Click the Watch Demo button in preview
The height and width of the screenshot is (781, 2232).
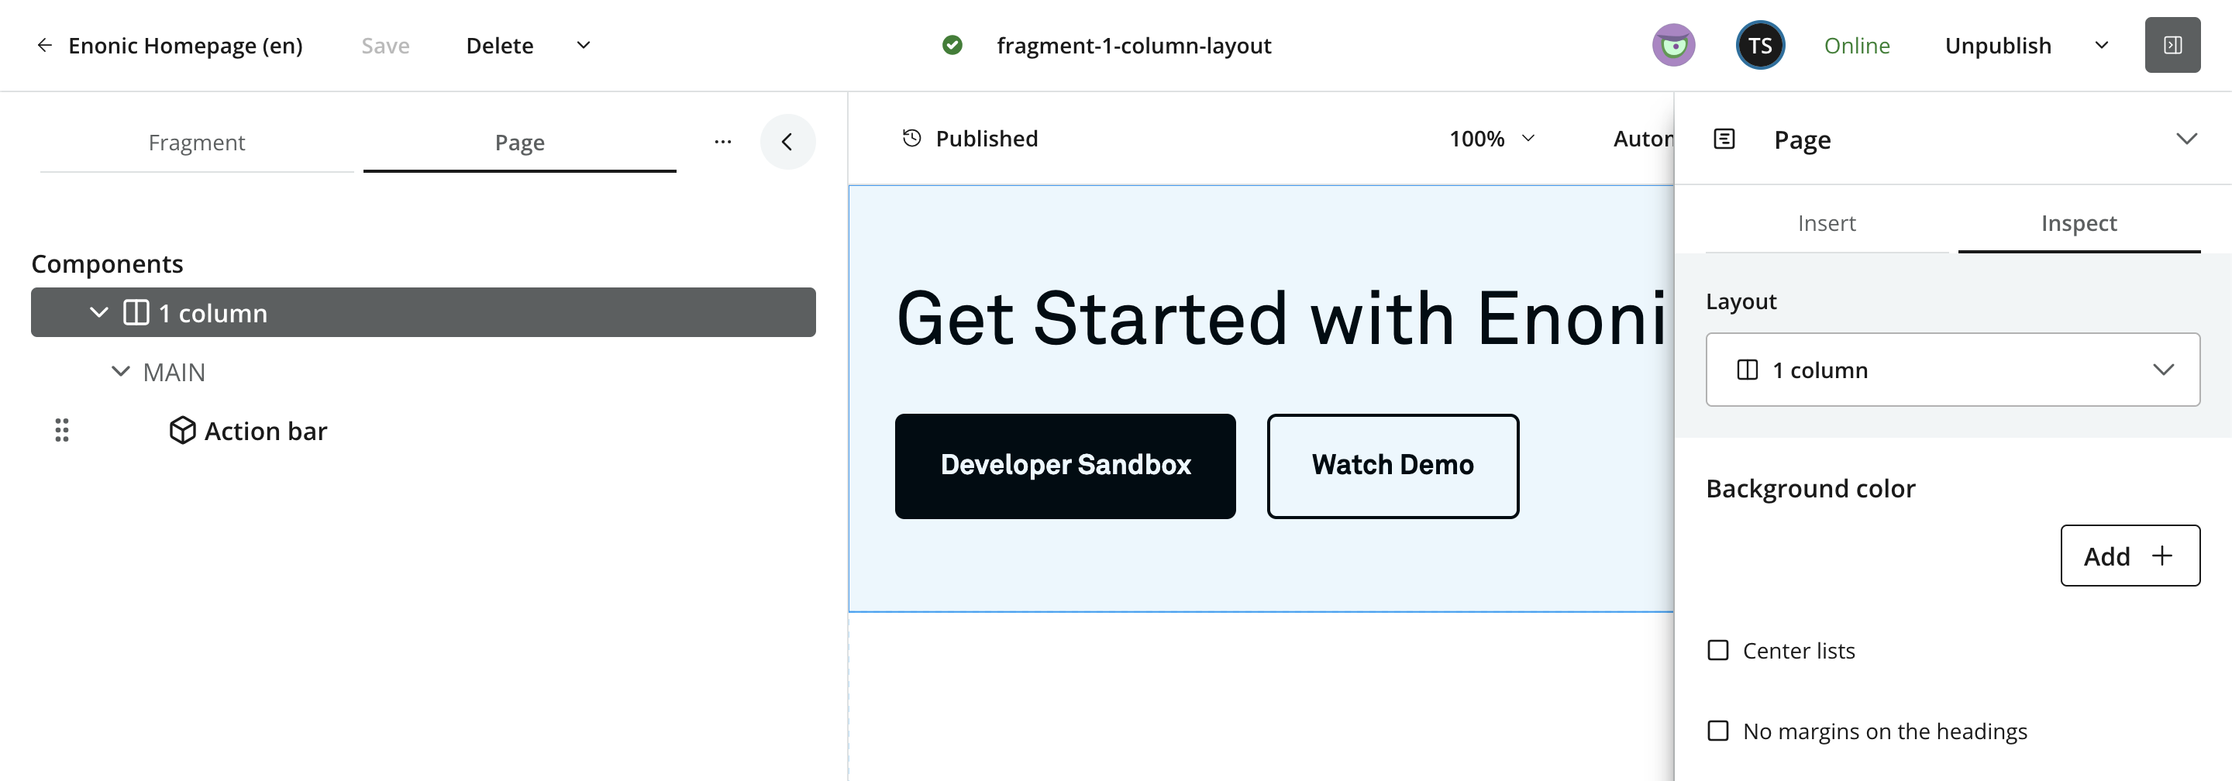point(1393,466)
